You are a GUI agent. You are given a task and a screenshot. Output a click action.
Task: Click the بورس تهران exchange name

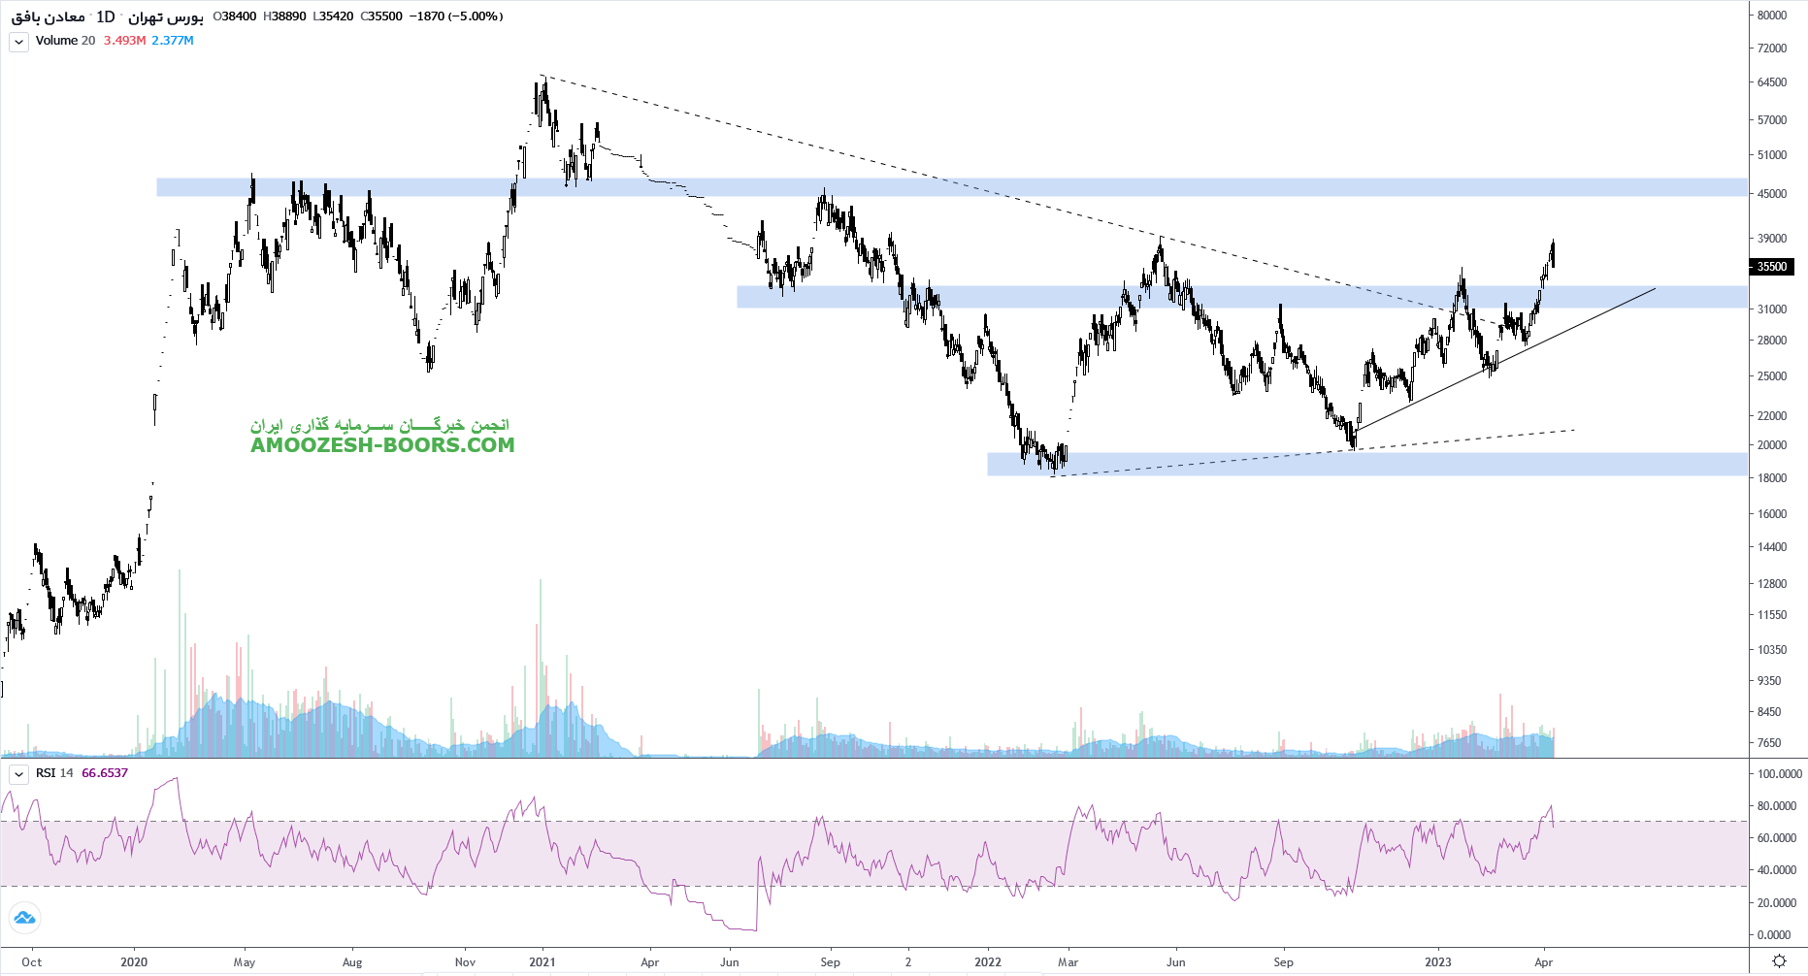coord(166,16)
